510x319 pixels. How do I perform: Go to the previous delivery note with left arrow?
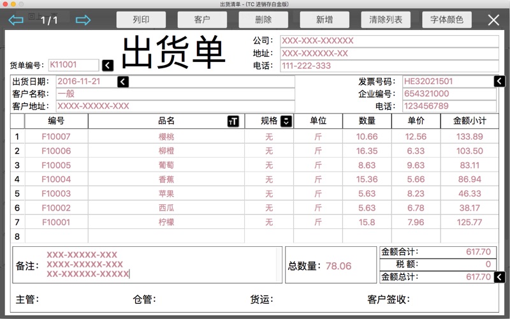point(16,20)
